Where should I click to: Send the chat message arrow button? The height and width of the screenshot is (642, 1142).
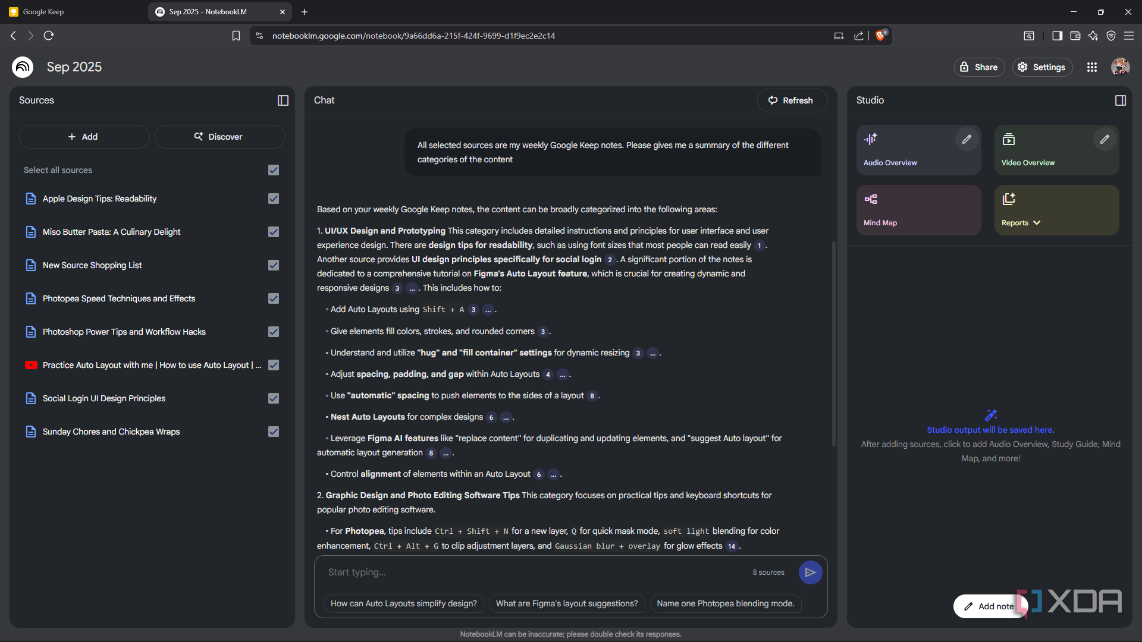tap(810, 572)
